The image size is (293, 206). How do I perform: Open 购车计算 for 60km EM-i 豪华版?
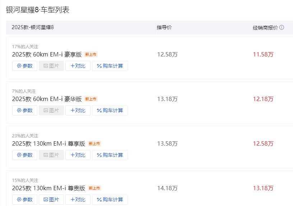pos(110,110)
